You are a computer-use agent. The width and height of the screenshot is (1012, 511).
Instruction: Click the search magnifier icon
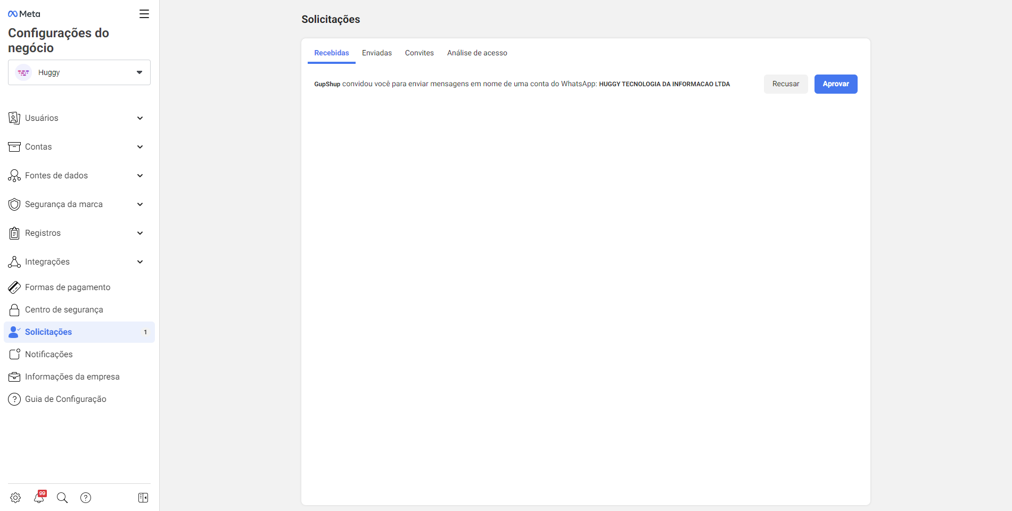click(62, 498)
